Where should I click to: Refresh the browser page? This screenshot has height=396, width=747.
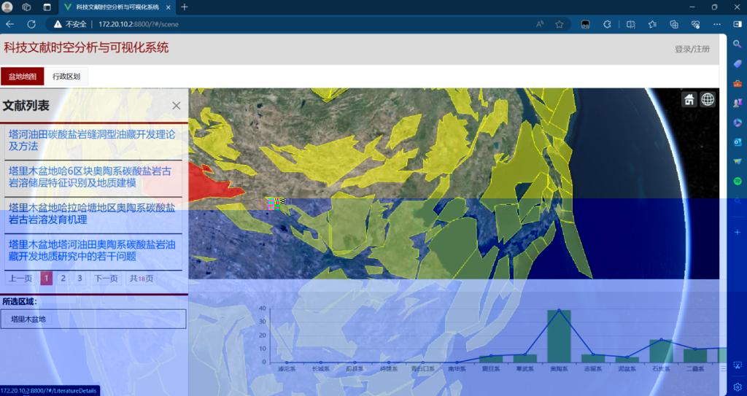coord(31,24)
